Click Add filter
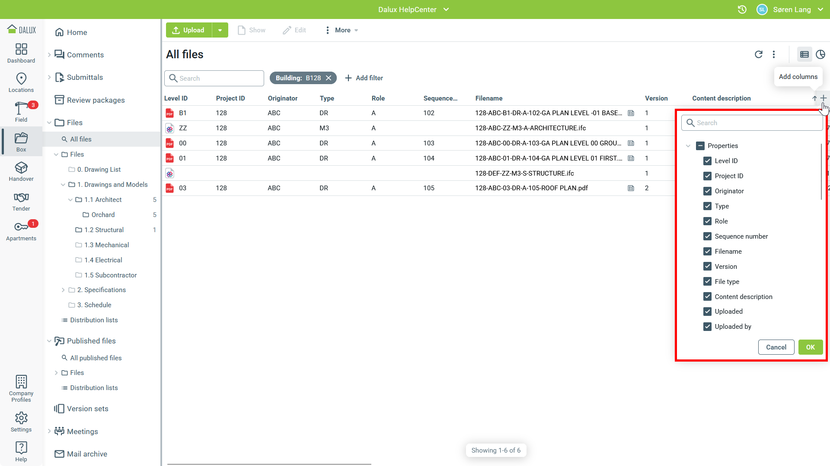The image size is (830, 466). click(364, 78)
